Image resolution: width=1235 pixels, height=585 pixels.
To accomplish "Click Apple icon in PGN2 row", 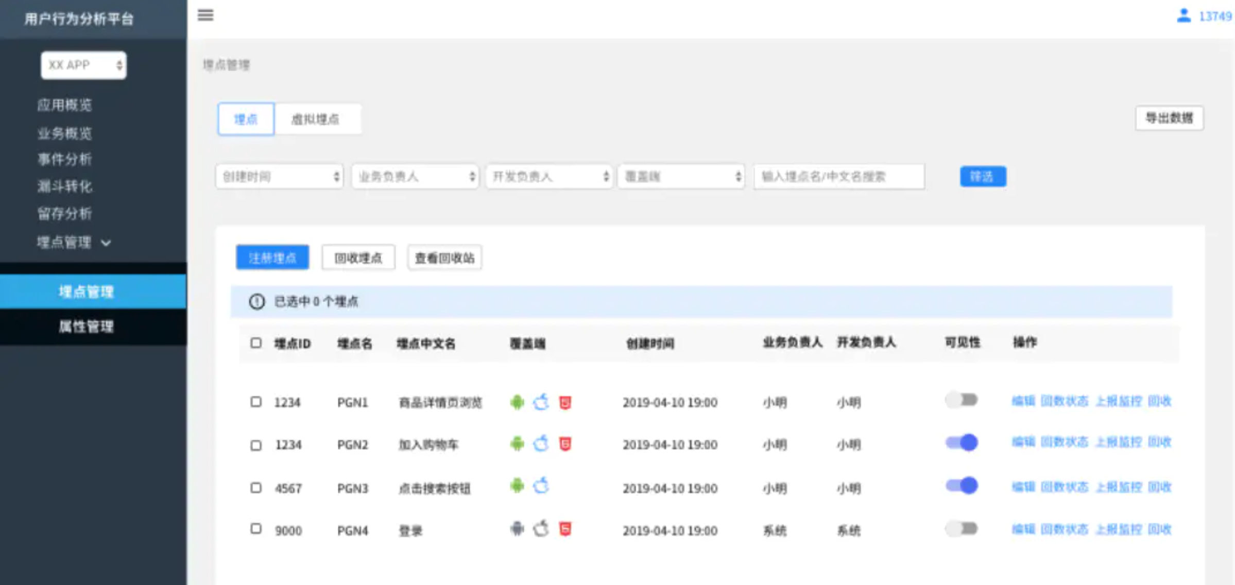I will (x=541, y=443).
